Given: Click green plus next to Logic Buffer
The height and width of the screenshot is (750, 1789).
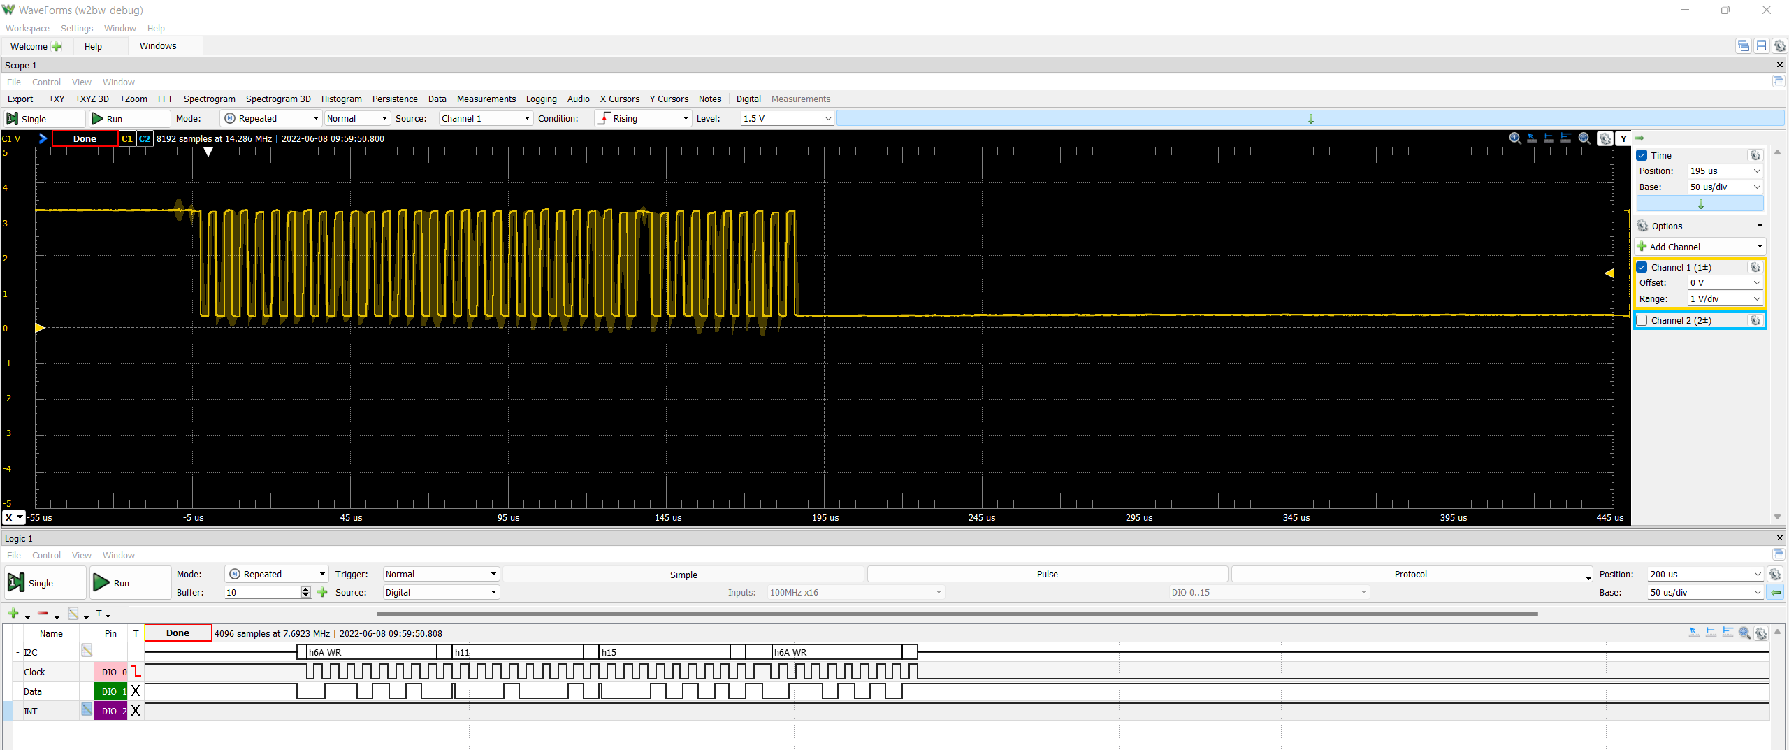Looking at the screenshot, I should (x=322, y=592).
